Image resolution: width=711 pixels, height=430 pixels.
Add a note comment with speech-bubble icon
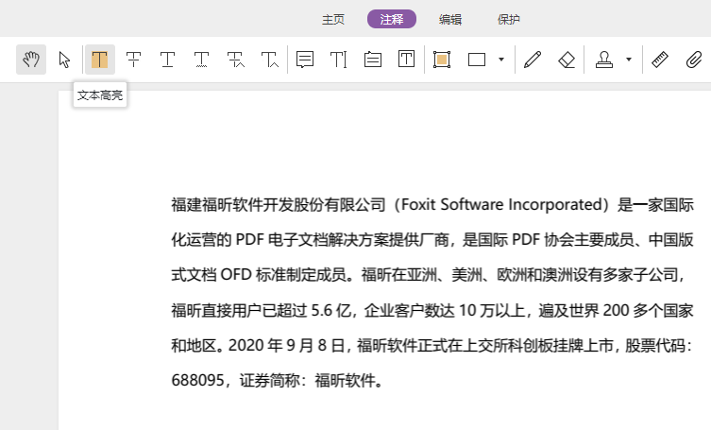[x=305, y=60]
